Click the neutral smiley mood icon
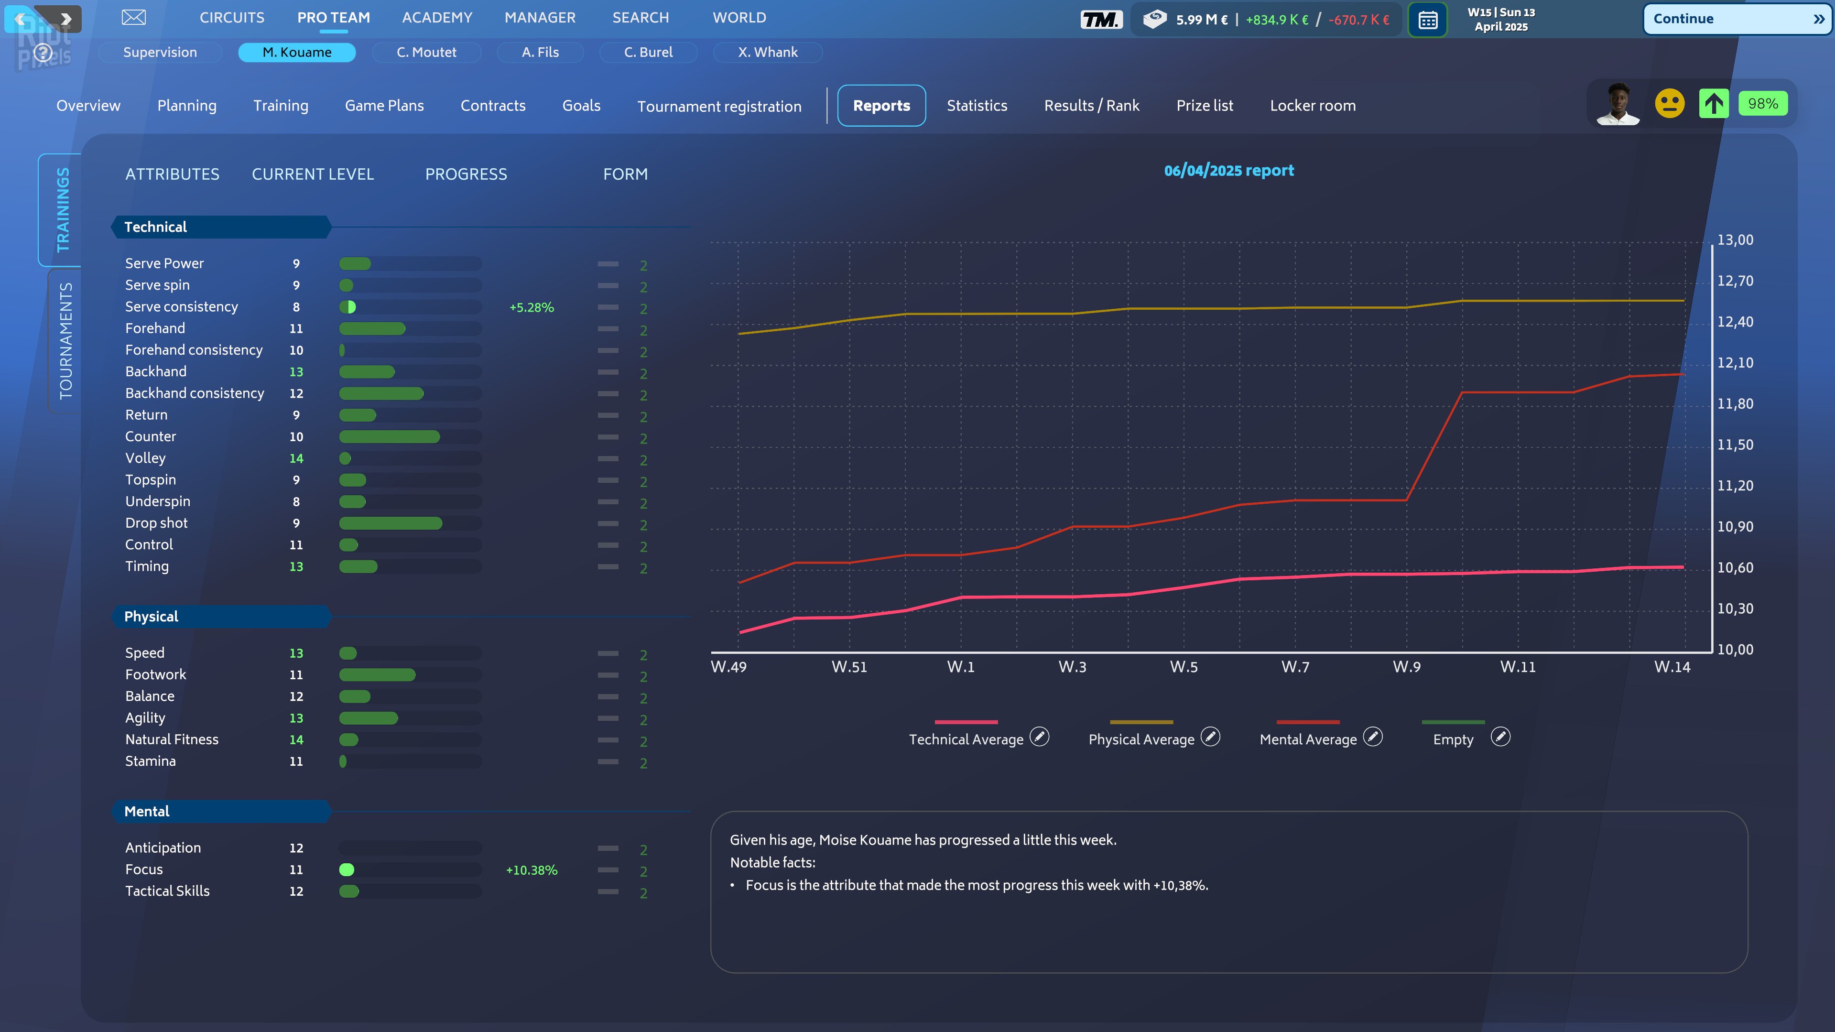This screenshot has height=1032, width=1835. [1670, 103]
